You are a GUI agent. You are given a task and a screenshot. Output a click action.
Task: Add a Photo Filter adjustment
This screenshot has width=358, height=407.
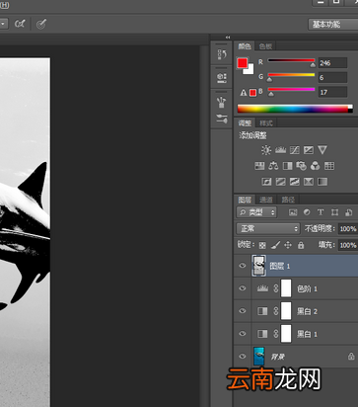[x=301, y=166]
